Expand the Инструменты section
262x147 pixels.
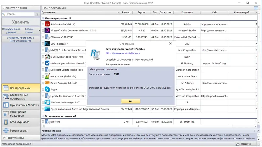pos(21,138)
